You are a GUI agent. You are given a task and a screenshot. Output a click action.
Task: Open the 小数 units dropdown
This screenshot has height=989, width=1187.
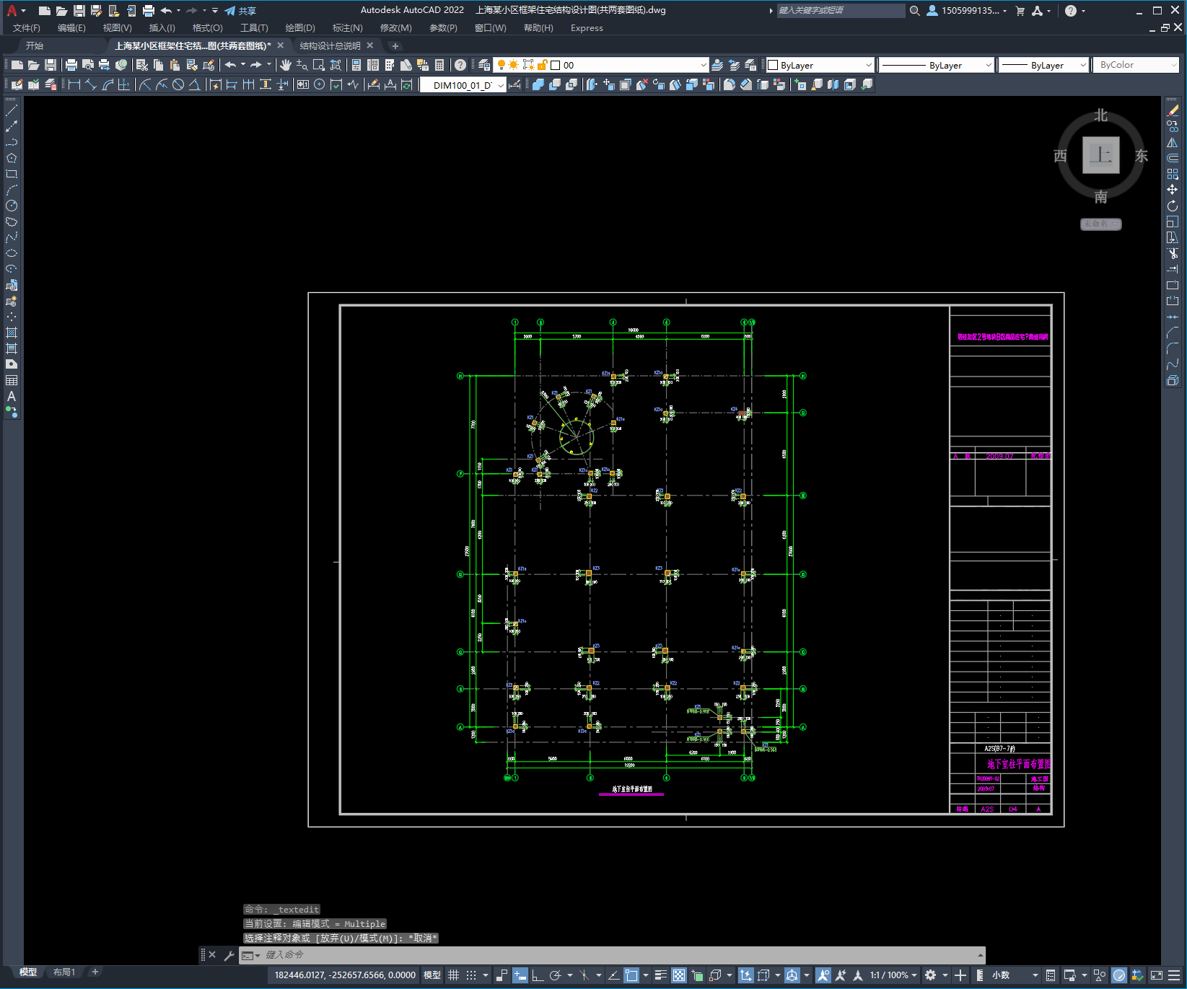pos(1015,975)
